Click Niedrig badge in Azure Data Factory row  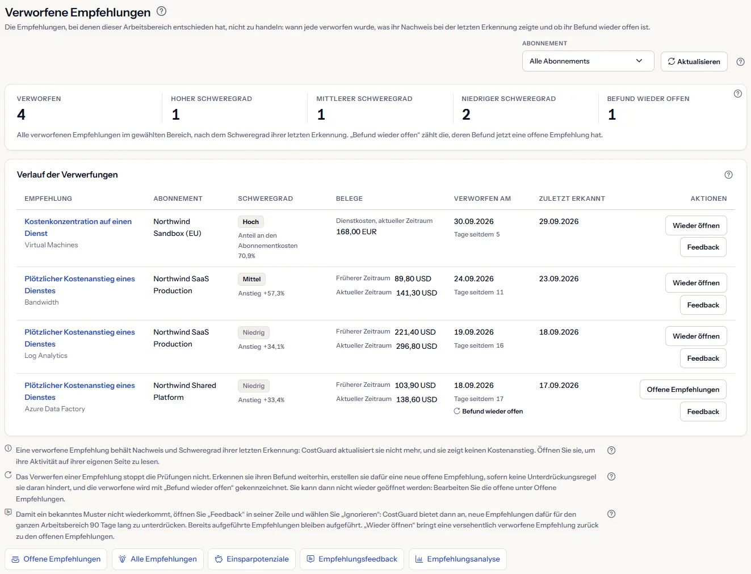click(x=254, y=386)
